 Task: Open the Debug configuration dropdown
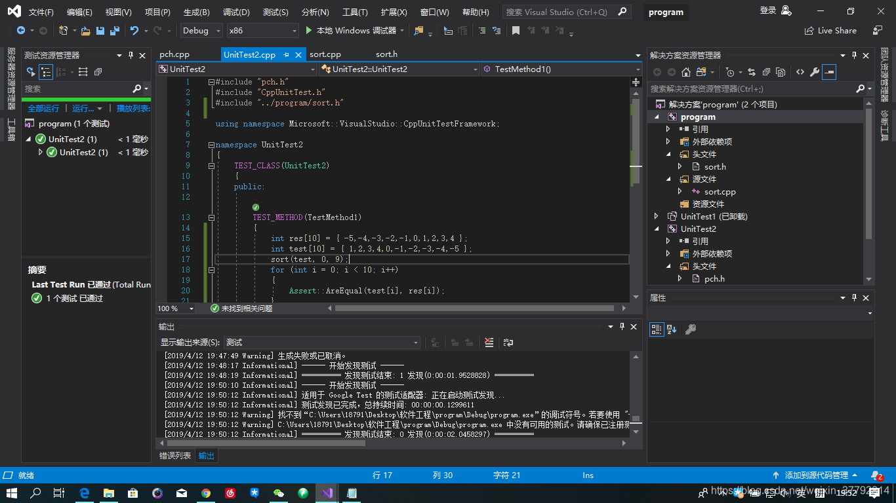pyautogui.click(x=201, y=31)
